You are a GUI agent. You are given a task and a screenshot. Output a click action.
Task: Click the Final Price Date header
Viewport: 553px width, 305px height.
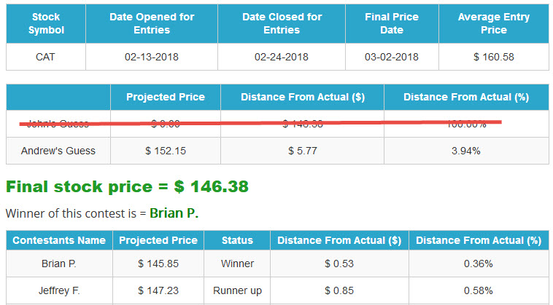pos(392,23)
